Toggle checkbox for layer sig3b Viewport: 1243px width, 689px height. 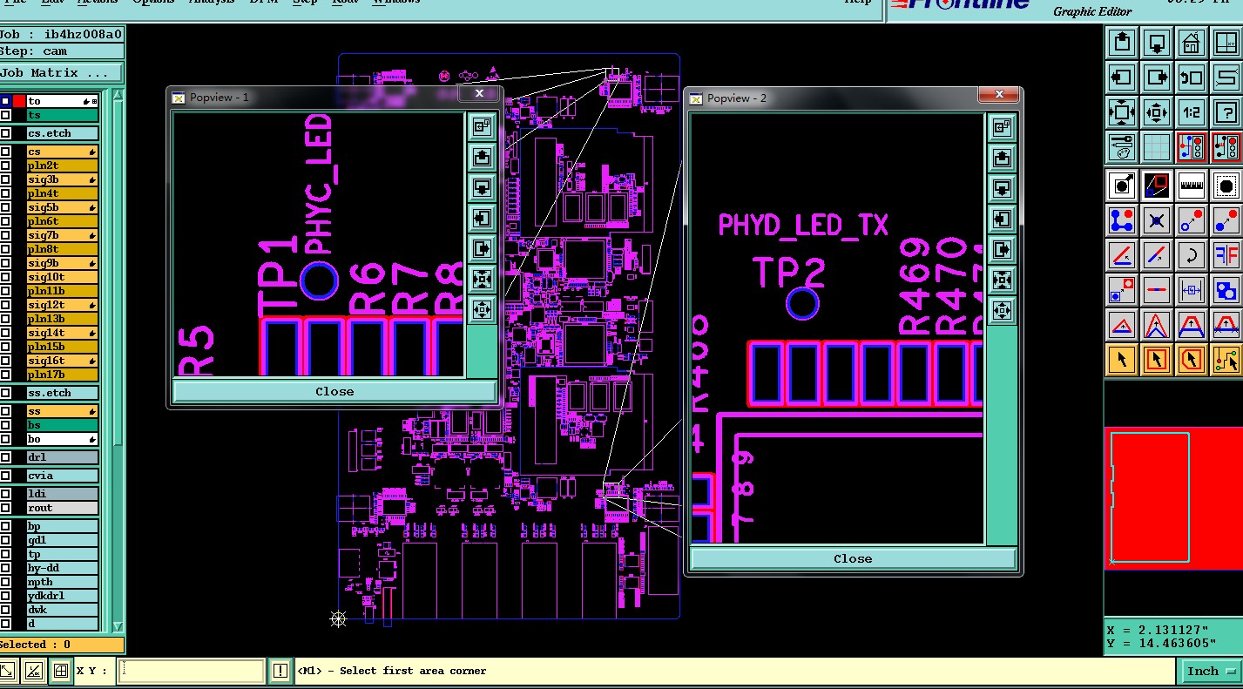pos(6,179)
